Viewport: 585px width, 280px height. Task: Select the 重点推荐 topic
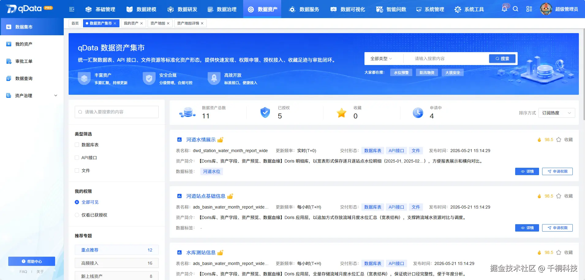click(x=117, y=250)
